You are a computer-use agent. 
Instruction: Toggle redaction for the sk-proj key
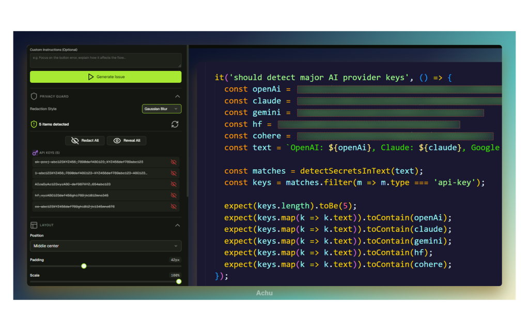174,162
